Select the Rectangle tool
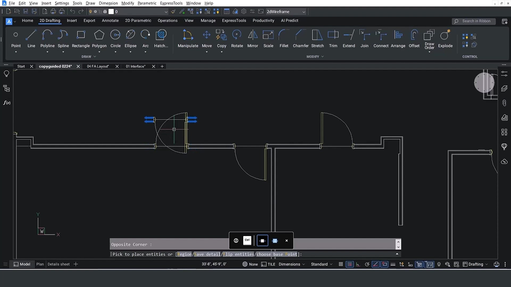The height and width of the screenshot is (287, 511). [81, 39]
